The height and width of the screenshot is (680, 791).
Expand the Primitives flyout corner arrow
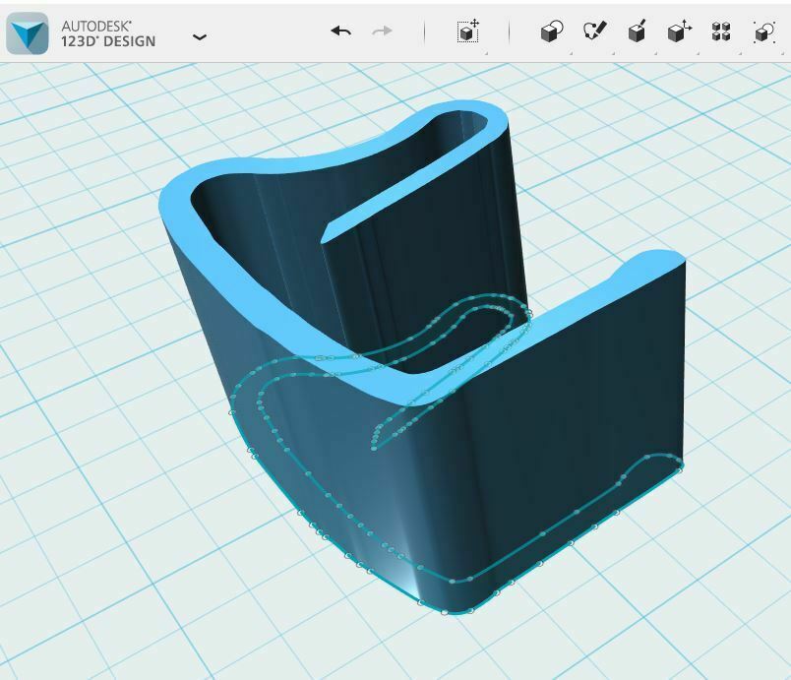(x=569, y=52)
